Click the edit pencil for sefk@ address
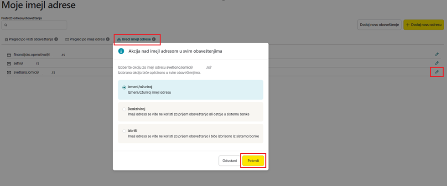The width and height of the screenshot is (447, 186). tap(437, 63)
